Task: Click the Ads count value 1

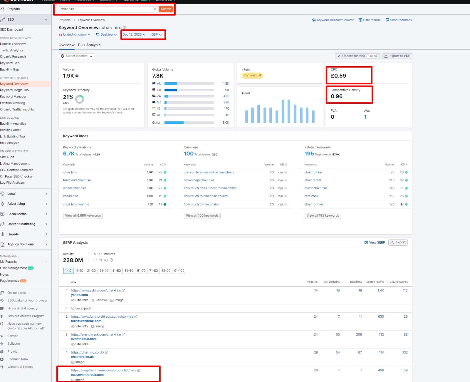Action: point(365,117)
